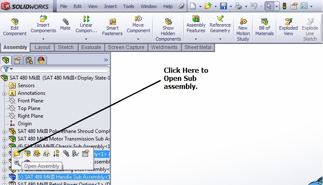This screenshot has width=323, height=185.
Task: Switch to the Screen Capture tab
Action: (x=126, y=47)
